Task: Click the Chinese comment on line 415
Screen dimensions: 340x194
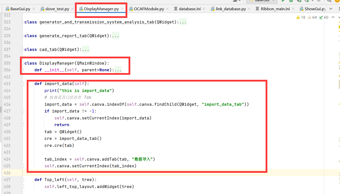Action: click(68, 97)
